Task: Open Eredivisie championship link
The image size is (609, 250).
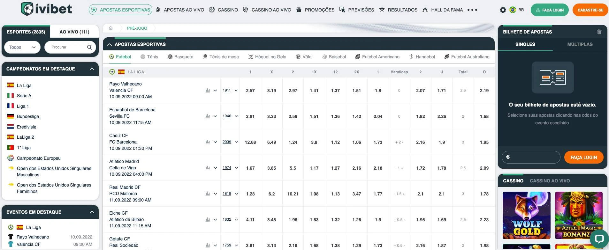Action: click(x=27, y=127)
